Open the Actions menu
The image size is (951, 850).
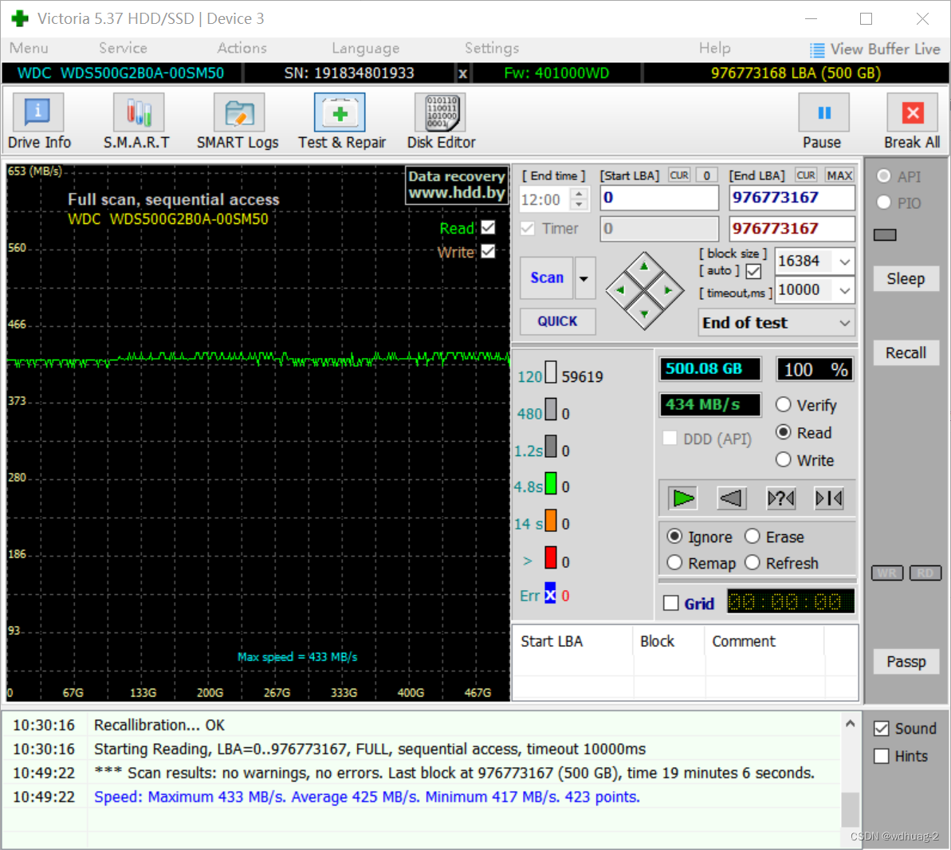[x=242, y=49]
